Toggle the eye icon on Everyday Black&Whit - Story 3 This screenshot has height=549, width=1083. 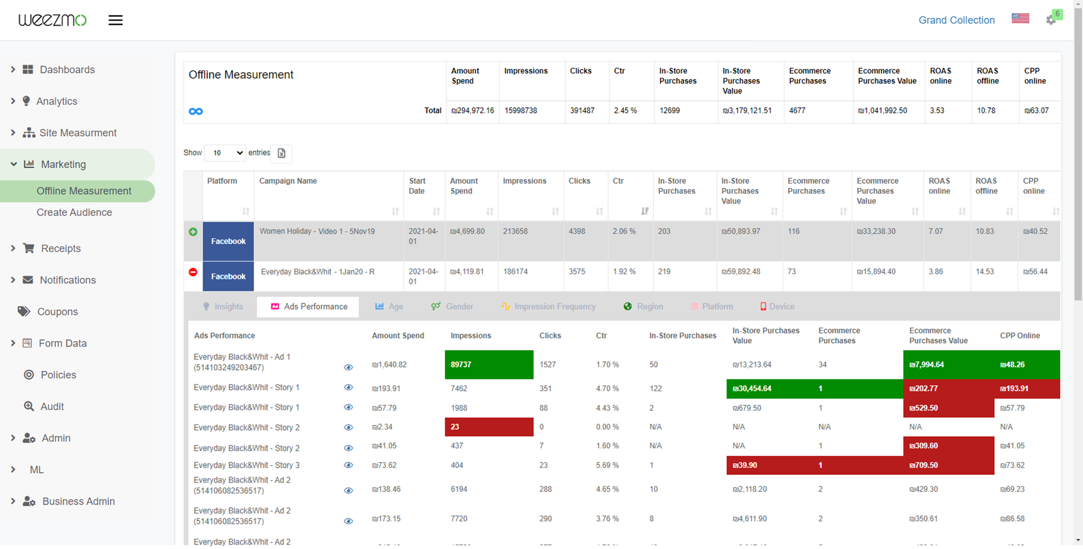pos(349,465)
